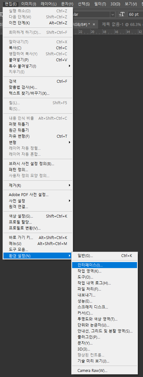This screenshot has width=143, height=377.
Task: Open 메뉴(U)... customization
Action: point(38,243)
